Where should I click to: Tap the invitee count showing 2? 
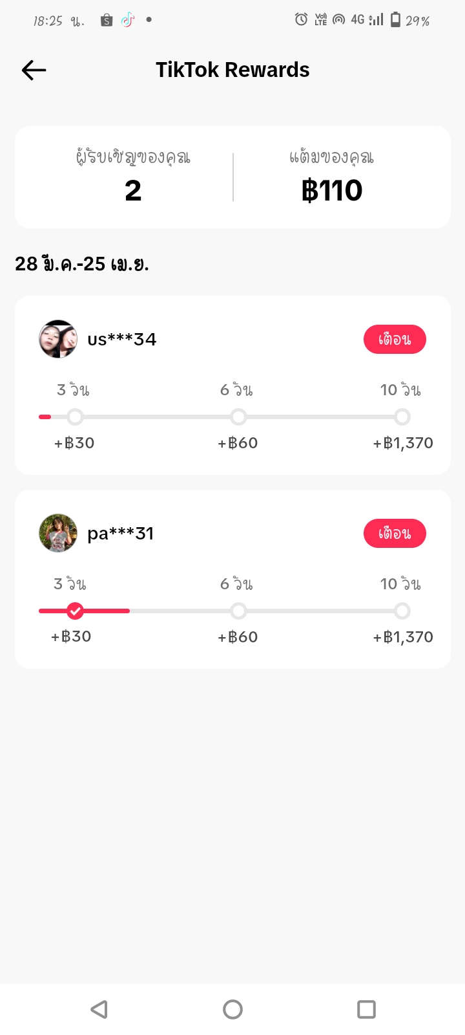coord(133,190)
